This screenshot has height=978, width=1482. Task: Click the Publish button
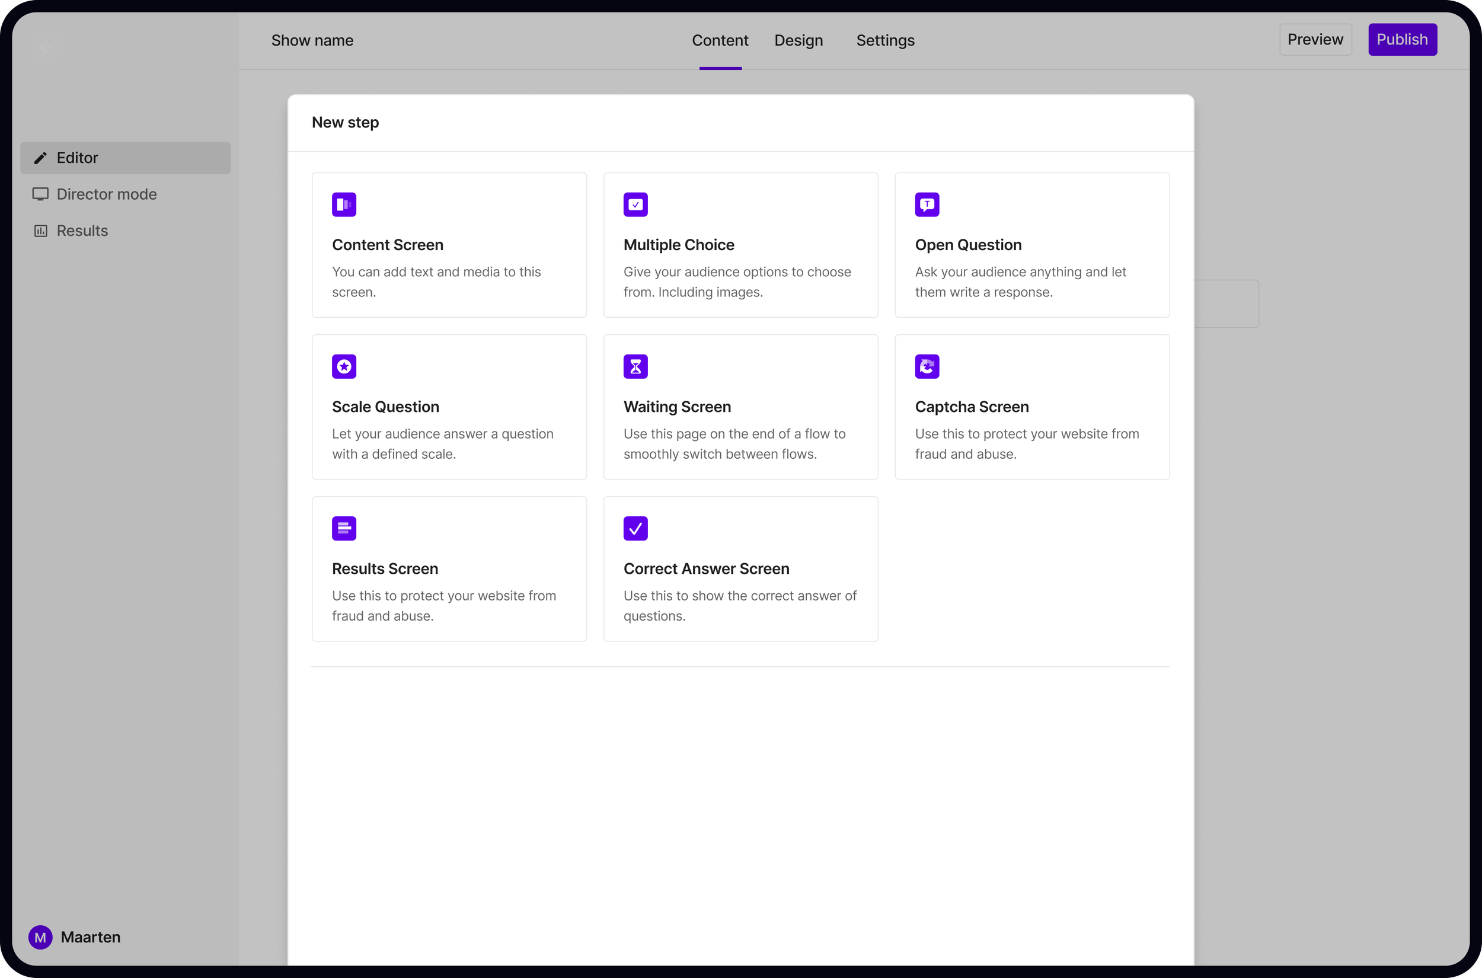pyautogui.click(x=1401, y=39)
